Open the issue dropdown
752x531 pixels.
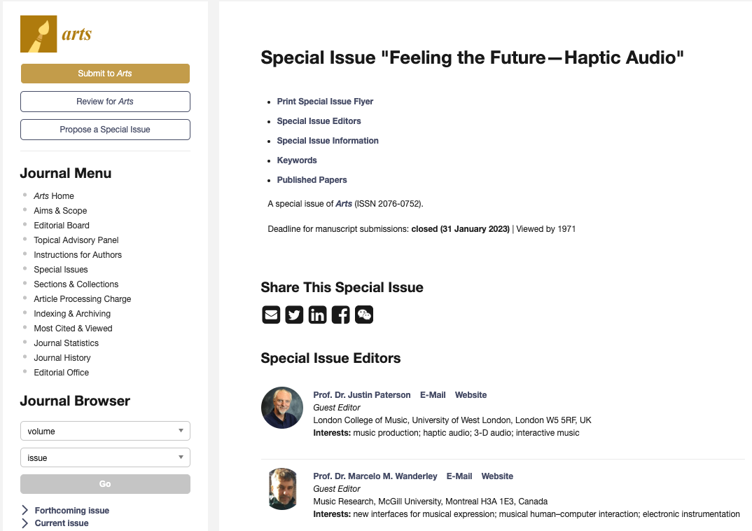click(x=105, y=457)
